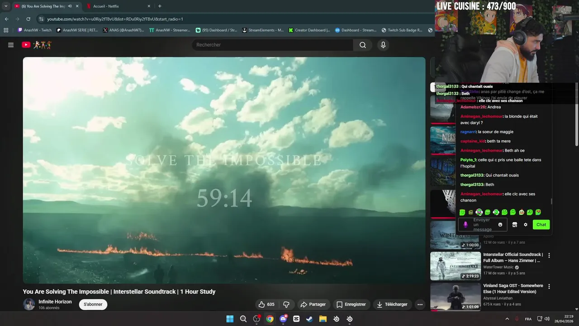Open Abyssal Leviathan channel name

[x=498, y=298]
